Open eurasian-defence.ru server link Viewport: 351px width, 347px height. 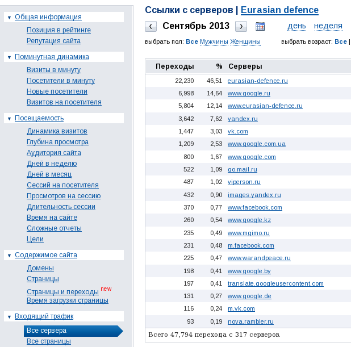(258, 81)
